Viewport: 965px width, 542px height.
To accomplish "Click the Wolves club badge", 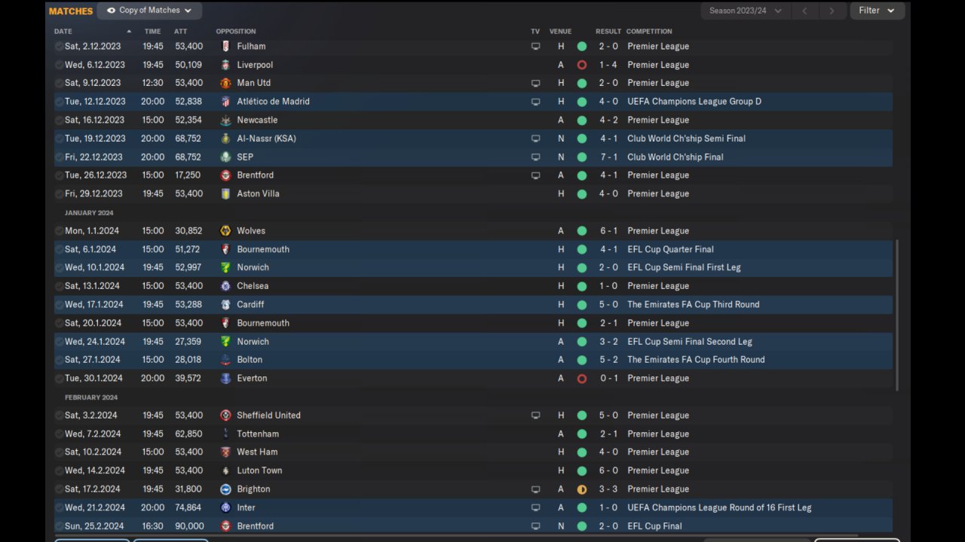I will coord(225,231).
